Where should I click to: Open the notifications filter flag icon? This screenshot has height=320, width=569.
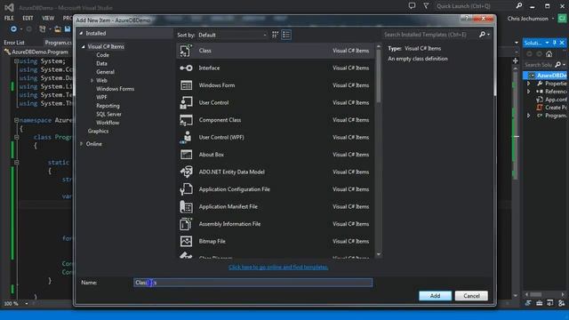426,6
